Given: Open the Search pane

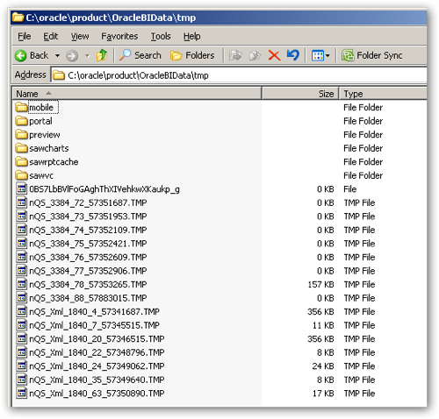Looking at the screenshot, I should click(140, 55).
